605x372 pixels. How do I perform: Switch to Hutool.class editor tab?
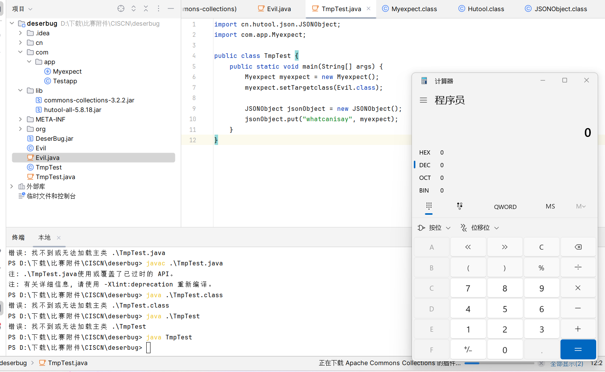pos(481,9)
